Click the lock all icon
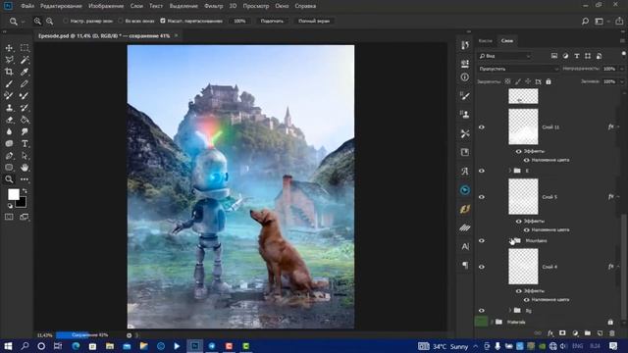628x353 pixels. coord(549,81)
